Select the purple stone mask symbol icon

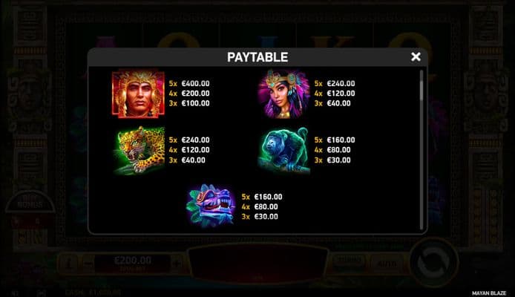211,206
